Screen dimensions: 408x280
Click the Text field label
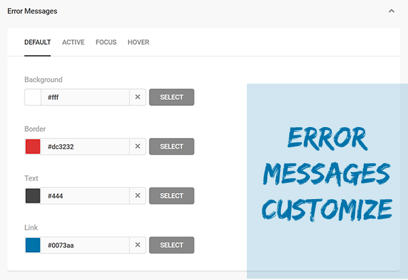(x=31, y=178)
